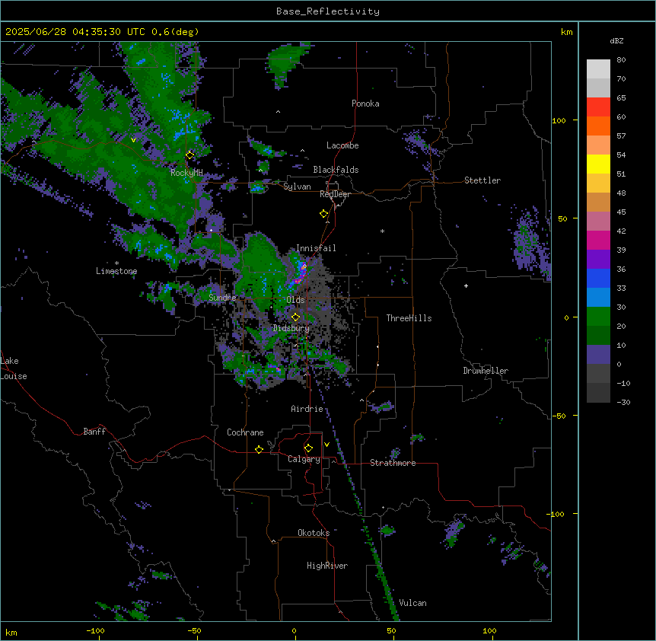Image resolution: width=656 pixels, height=641 pixels.
Task: Select the asterisk marker above Limestone
Action: point(116,263)
